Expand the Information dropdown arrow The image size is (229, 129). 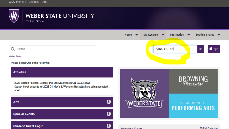(x=189, y=35)
